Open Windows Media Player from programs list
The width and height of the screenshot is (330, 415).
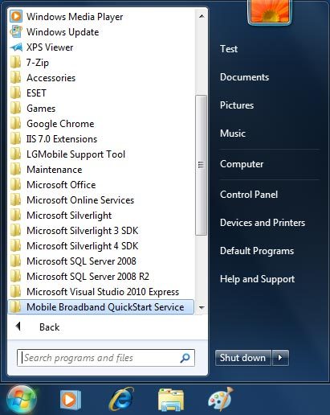(101, 17)
